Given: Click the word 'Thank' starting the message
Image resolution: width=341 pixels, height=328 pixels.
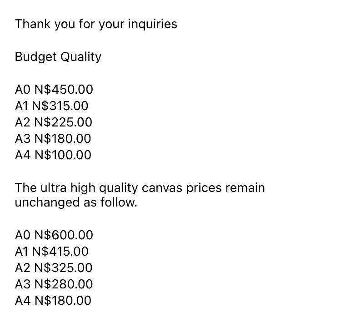Looking at the screenshot, I should pyautogui.click(x=33, y=24).
